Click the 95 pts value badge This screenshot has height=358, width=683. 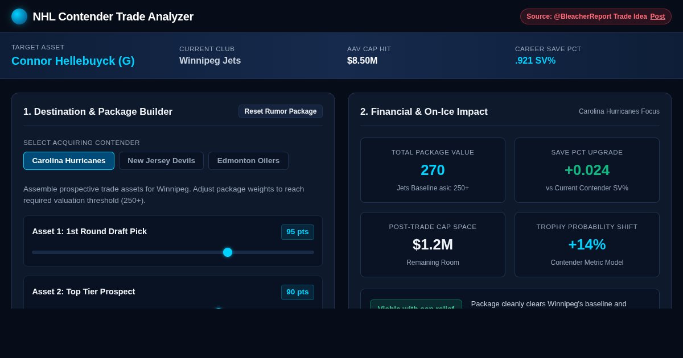[x=298, y=232]
